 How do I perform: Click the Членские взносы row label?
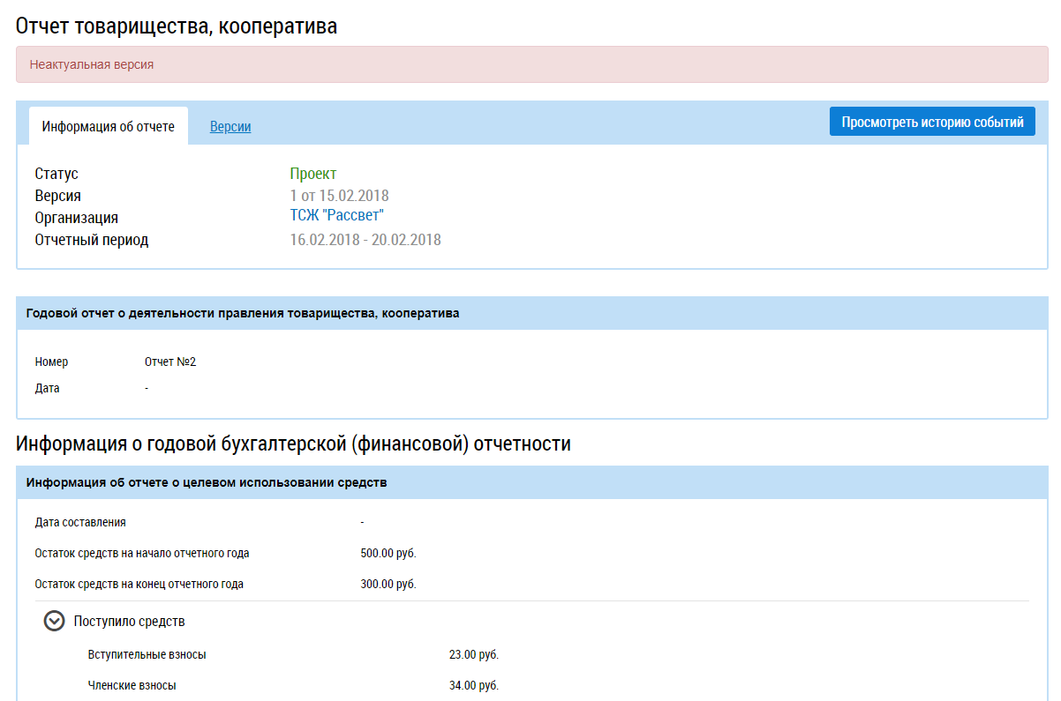(132, 685)
